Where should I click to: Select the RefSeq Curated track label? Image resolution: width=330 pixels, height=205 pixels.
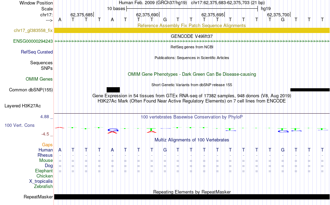(x=37, y=52)
